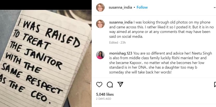Open susanna_india avatar in post header
Viewport: 216px width, 107px height.
100,8
